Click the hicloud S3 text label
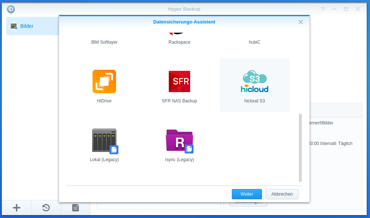Image resolution: width=370 pixels, height=218 pixels. [255, 101]
